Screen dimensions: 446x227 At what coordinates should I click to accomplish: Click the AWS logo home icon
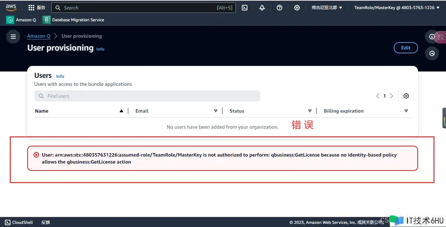[x=11, y=7]
